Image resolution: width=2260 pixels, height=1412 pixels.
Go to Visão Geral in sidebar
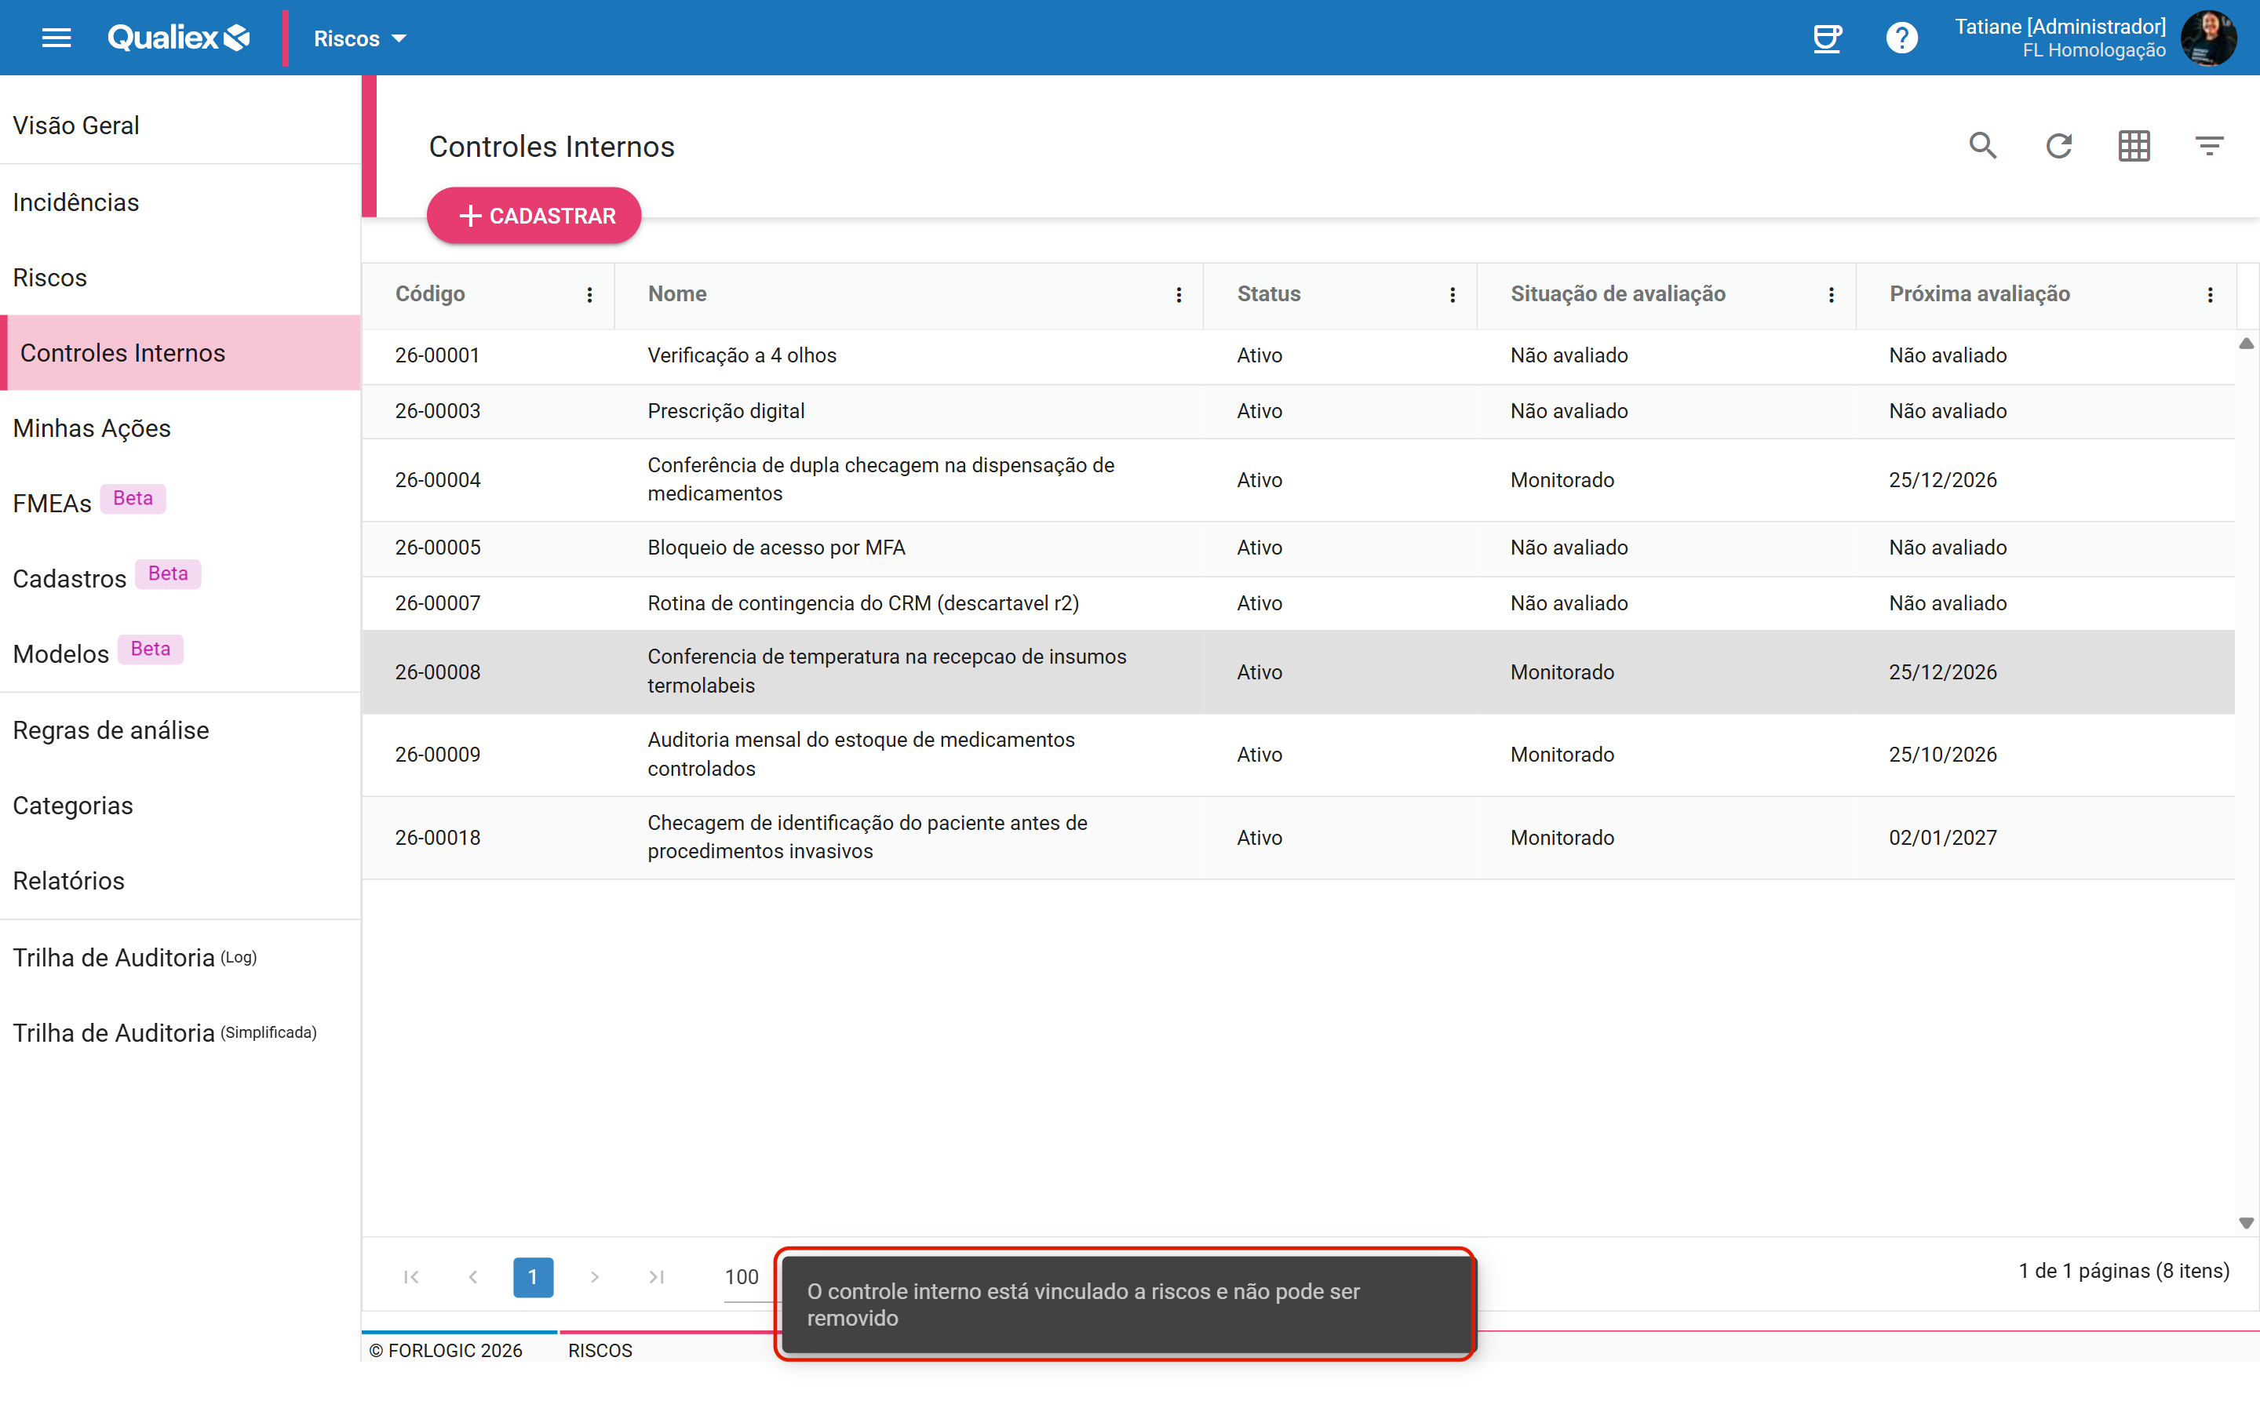[x=180, y=126]
